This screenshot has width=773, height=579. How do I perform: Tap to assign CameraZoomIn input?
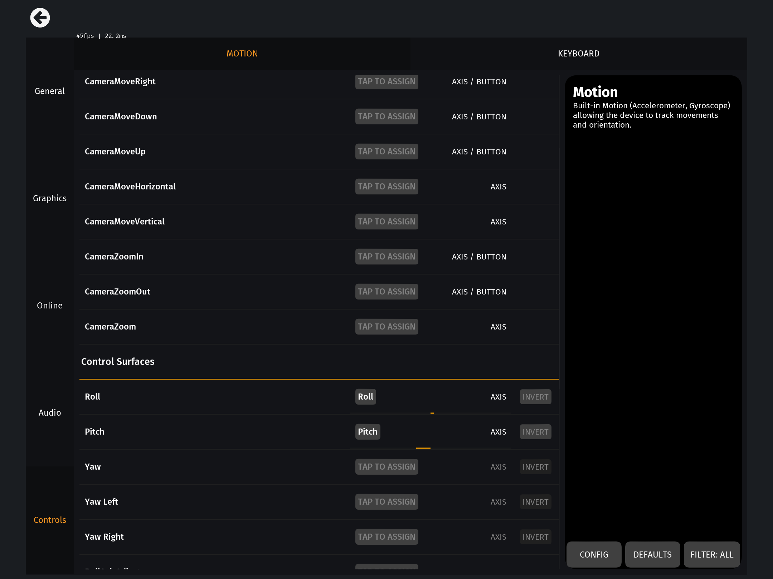(386, 257)
